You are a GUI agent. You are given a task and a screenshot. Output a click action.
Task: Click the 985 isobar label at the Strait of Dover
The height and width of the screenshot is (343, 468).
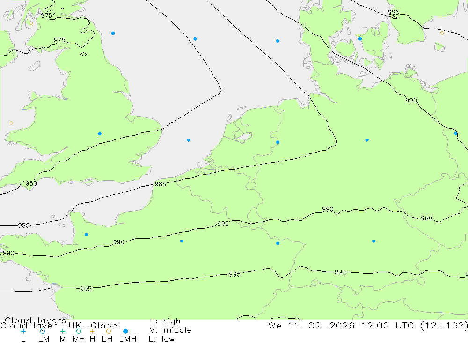tap(160, 184)
